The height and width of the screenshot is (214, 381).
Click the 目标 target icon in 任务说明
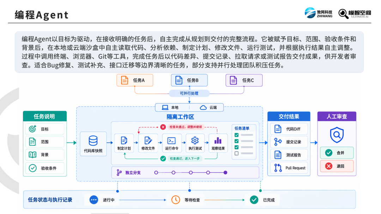coord(32,129)
